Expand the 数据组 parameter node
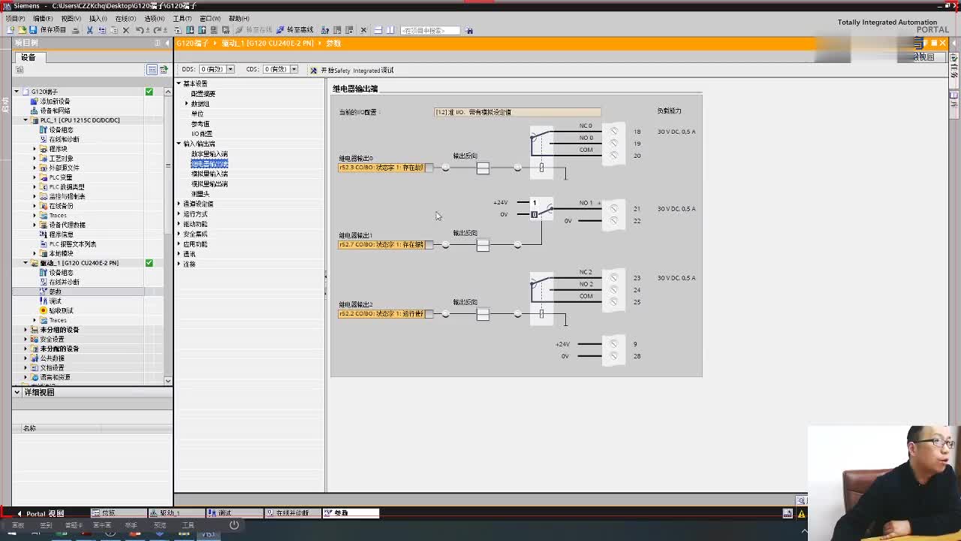 point(187,104)
